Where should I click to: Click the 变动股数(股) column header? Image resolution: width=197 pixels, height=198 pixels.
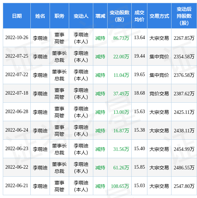[119, 16]
